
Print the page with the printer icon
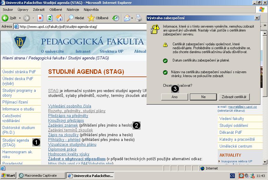coord(138,18)
